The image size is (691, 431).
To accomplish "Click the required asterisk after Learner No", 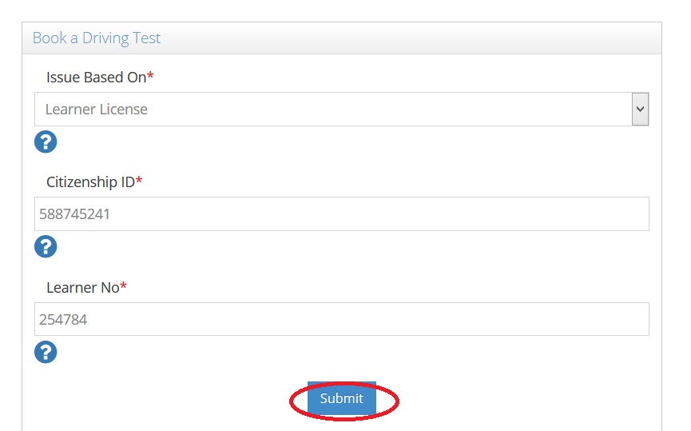I will click(124, 286).
